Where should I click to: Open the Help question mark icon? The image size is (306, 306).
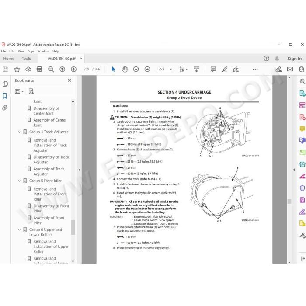coord(266,58)
